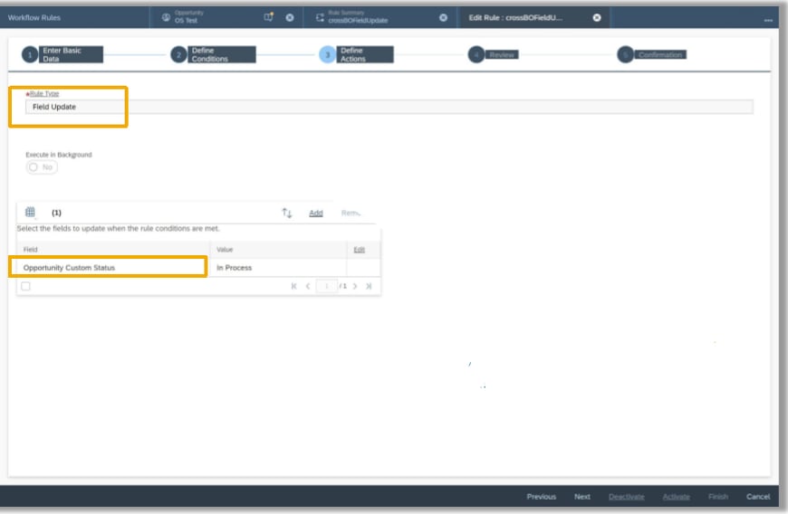Screen dimensions: 788x514
Task: Jump to step 5 Confirmation
Action: pos(652,54)
